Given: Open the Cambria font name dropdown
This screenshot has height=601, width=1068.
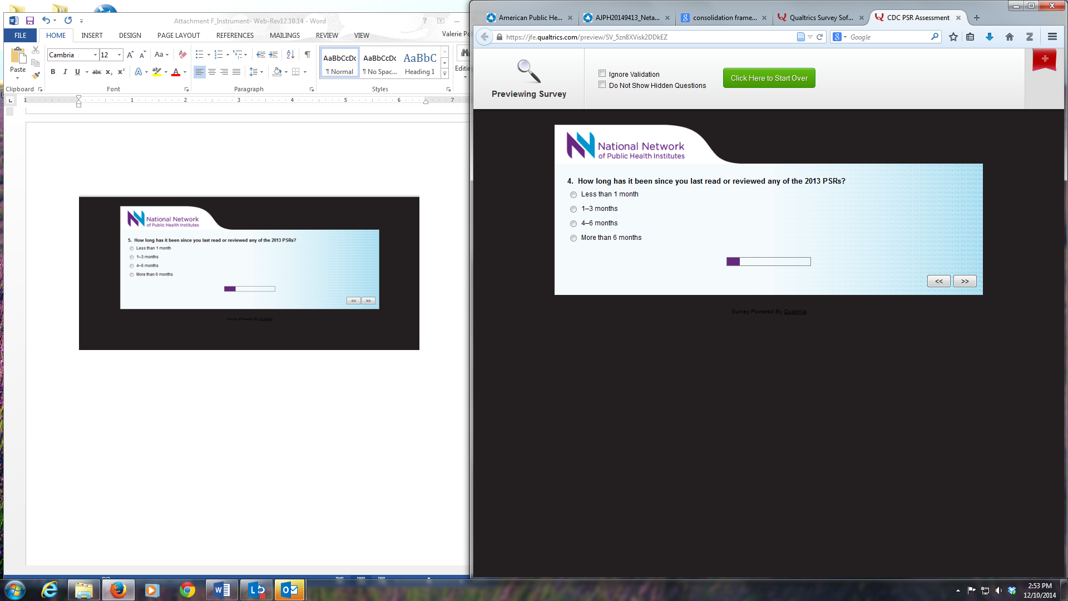Looking at the screenshot, I should 95,55.
